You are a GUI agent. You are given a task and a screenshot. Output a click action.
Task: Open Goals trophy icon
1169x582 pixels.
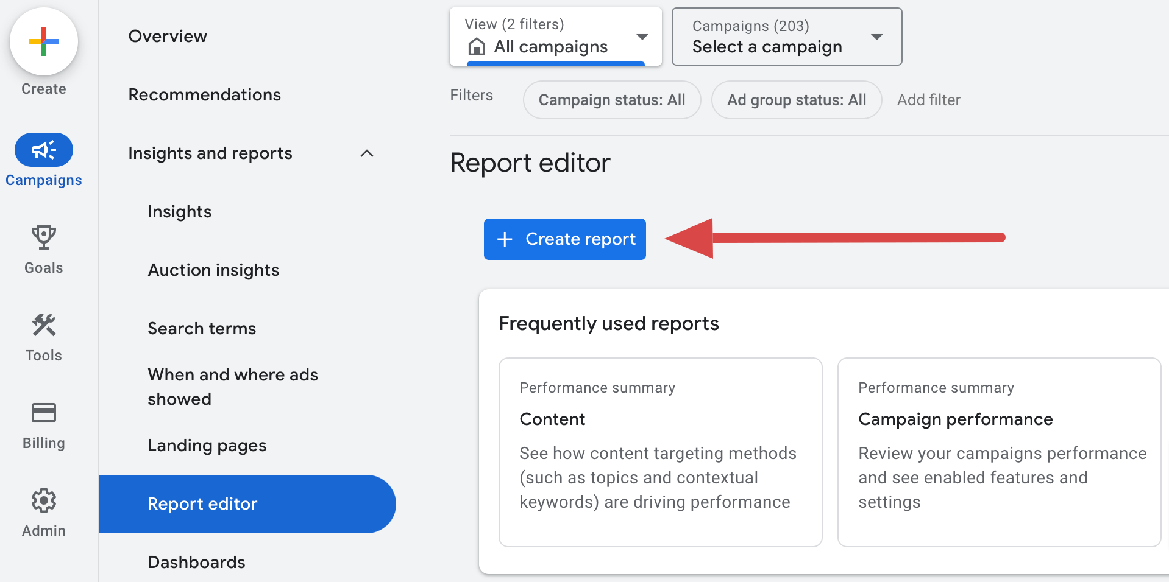coord(44,237)
